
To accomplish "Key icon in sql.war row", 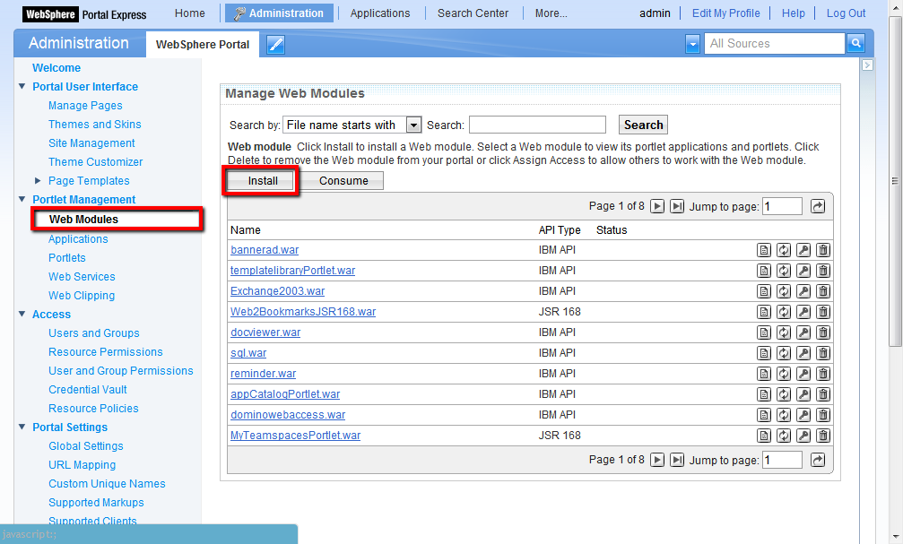I will 803,353.
